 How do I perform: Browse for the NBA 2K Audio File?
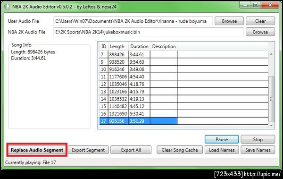(x=260, y=32)
